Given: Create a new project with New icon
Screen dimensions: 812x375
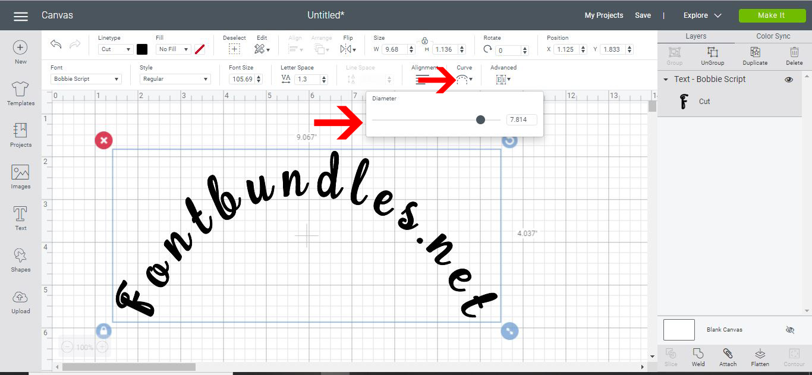Looking at the screenshot, I should [20, 48].
